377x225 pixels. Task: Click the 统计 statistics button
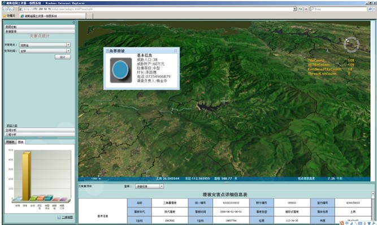63,57
